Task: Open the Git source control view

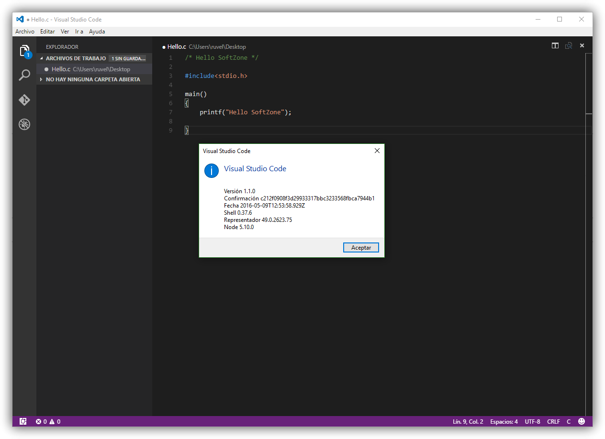Action: pyautogui.click(x=24, y=100)
